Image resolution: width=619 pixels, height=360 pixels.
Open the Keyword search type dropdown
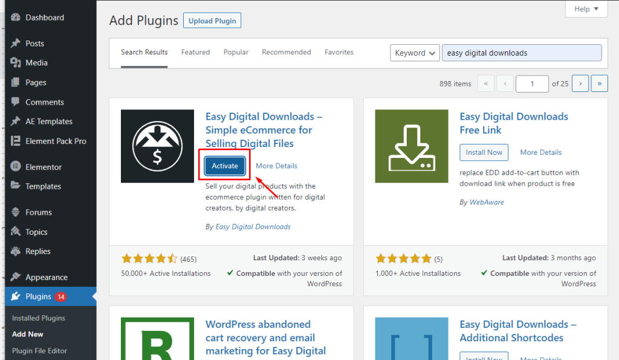tap(415, 53)
